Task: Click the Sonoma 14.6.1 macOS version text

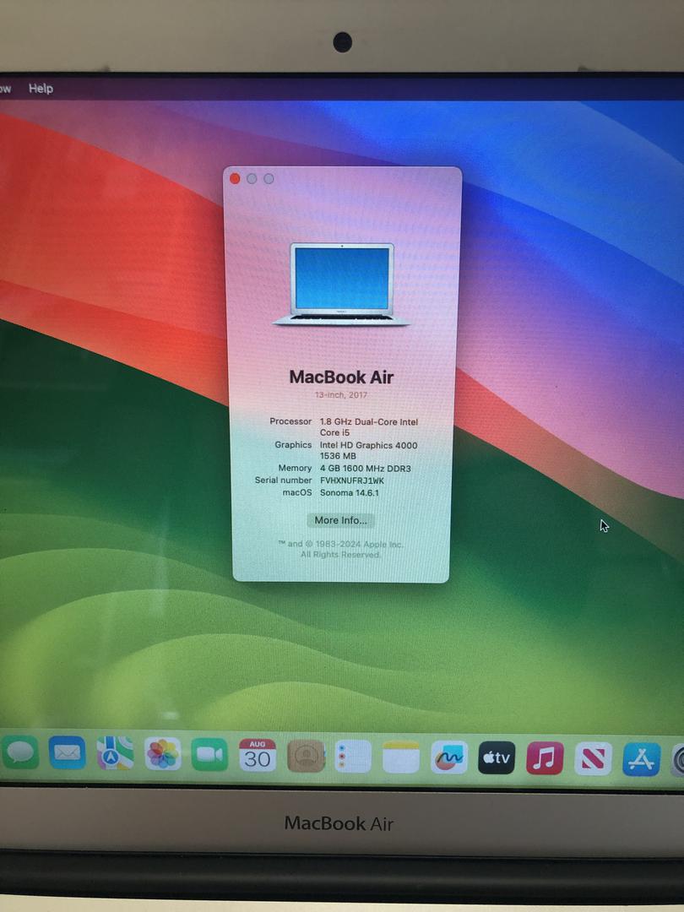Action: tap(349, 492)
